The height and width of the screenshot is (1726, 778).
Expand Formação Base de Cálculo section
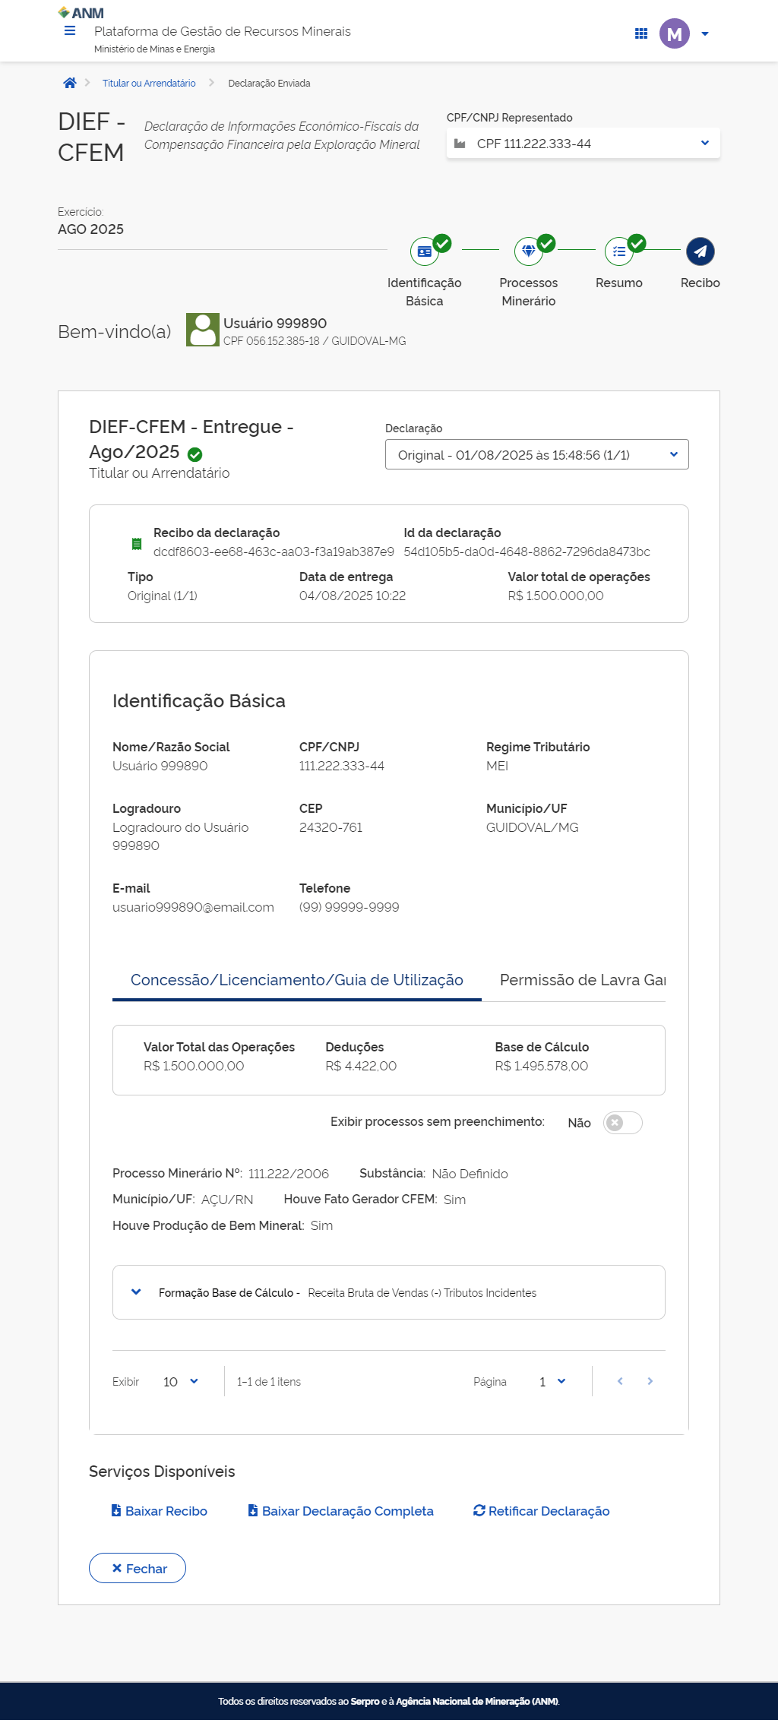click(136, 1292)
